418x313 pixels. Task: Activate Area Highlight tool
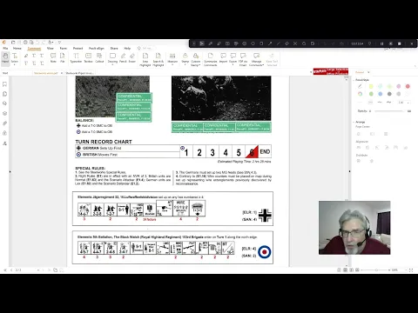(145, 59)
